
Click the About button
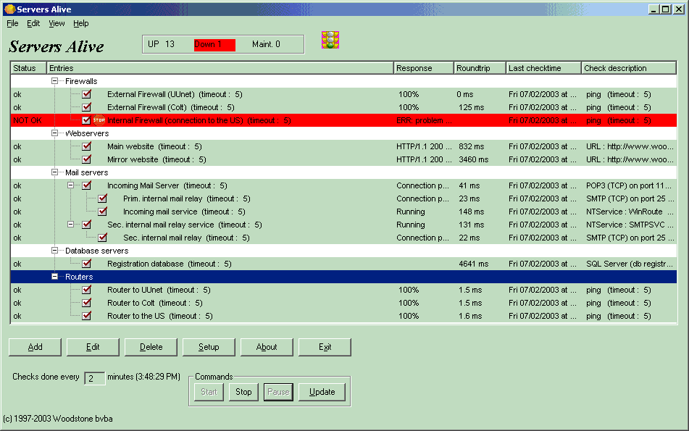pyautogui.click(x=267, y=347)
